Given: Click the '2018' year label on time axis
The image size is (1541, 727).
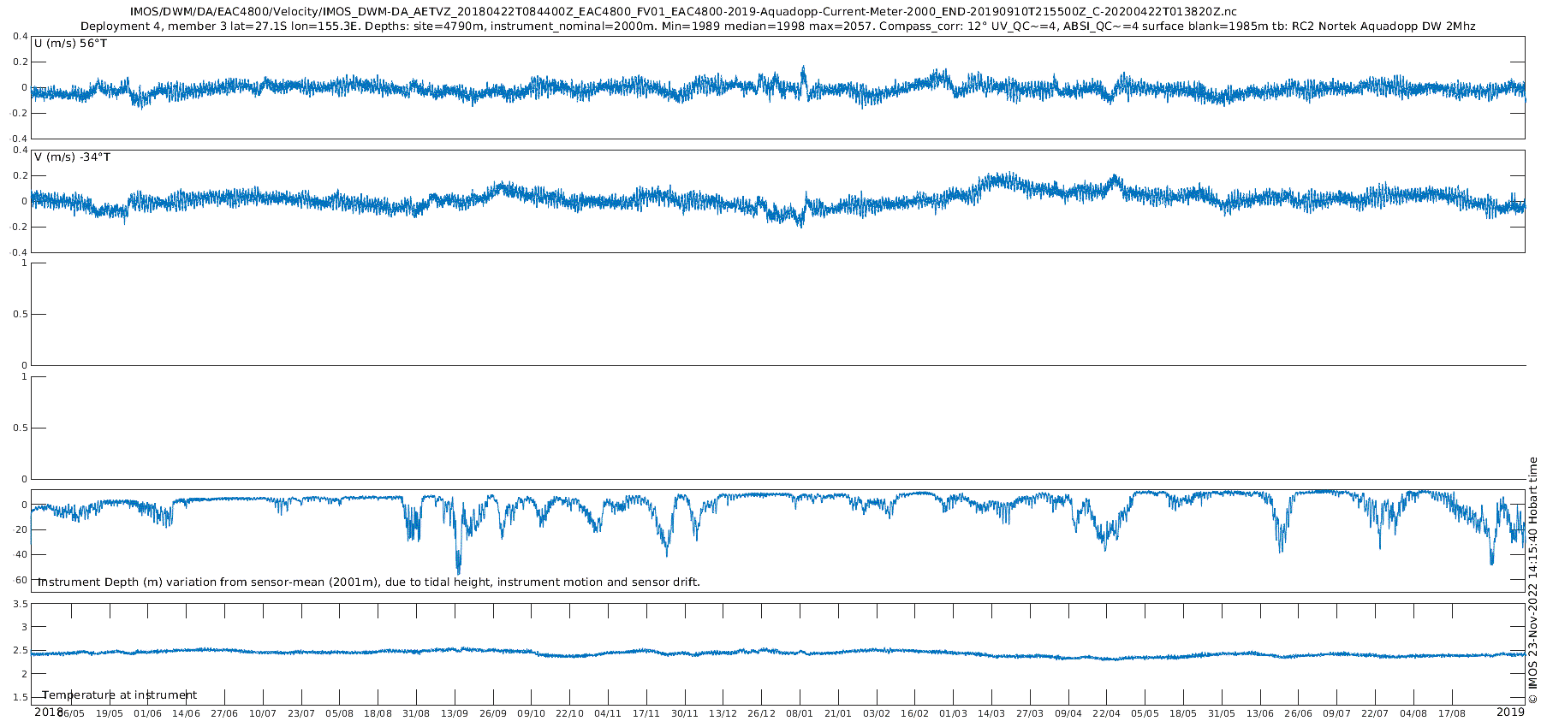Looking at the screenshot, I should click(48, 712).
